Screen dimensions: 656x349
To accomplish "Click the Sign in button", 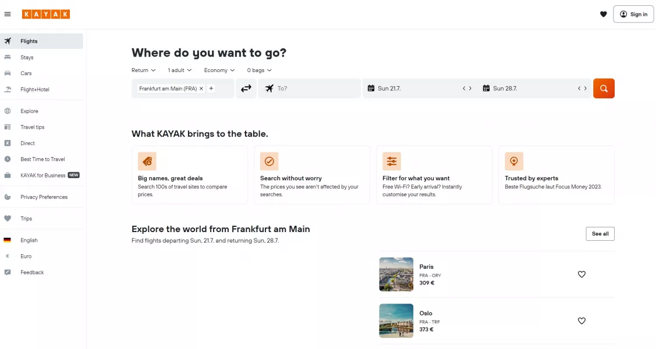I will [x=633, y=14].
